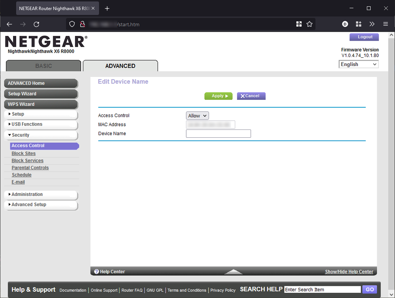Click the Help Center question mark icon
The width and height of the screenshot is (395, 298).
tap(96, 271)
